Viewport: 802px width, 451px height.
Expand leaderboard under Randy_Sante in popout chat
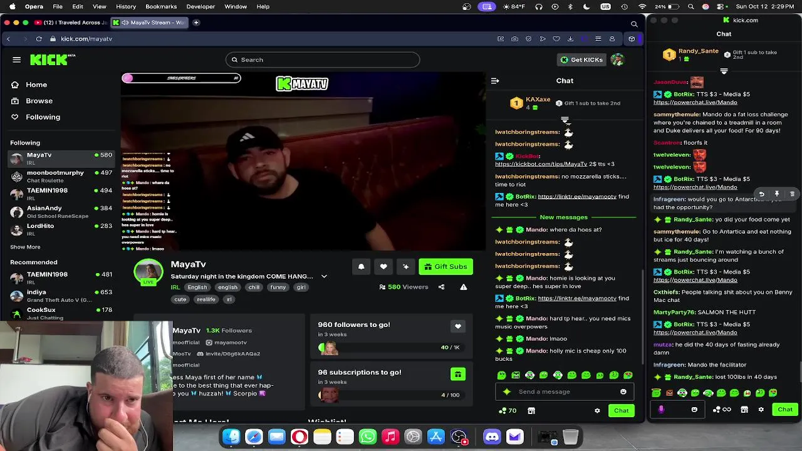724,71
